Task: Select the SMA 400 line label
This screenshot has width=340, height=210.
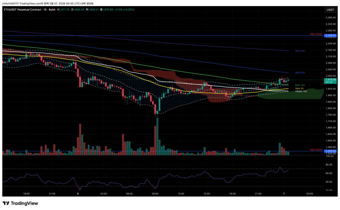Action: (x=300, y=51)
